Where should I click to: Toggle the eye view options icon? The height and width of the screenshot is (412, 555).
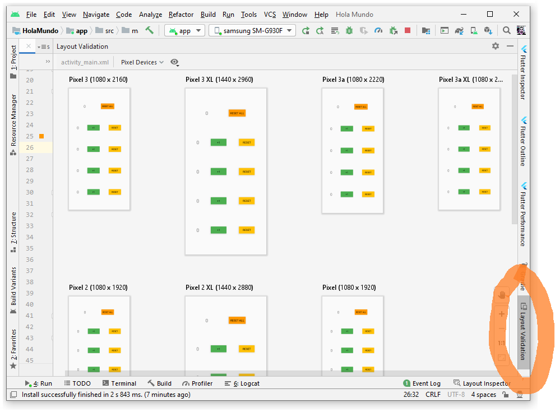click(x=174, y=62)
